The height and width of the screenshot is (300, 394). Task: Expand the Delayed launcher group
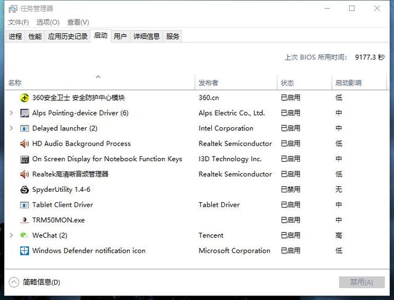pyautogui.click(x=11, y=128)
